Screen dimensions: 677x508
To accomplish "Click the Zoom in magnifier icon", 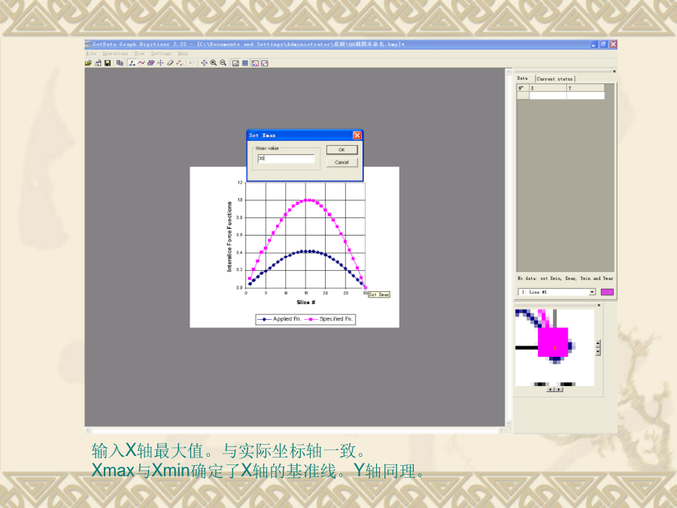I will pyautogui.click(x=214, y=63).
